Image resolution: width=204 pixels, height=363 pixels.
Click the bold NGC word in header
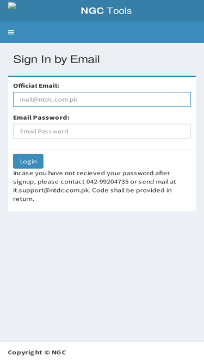[92, 11]
